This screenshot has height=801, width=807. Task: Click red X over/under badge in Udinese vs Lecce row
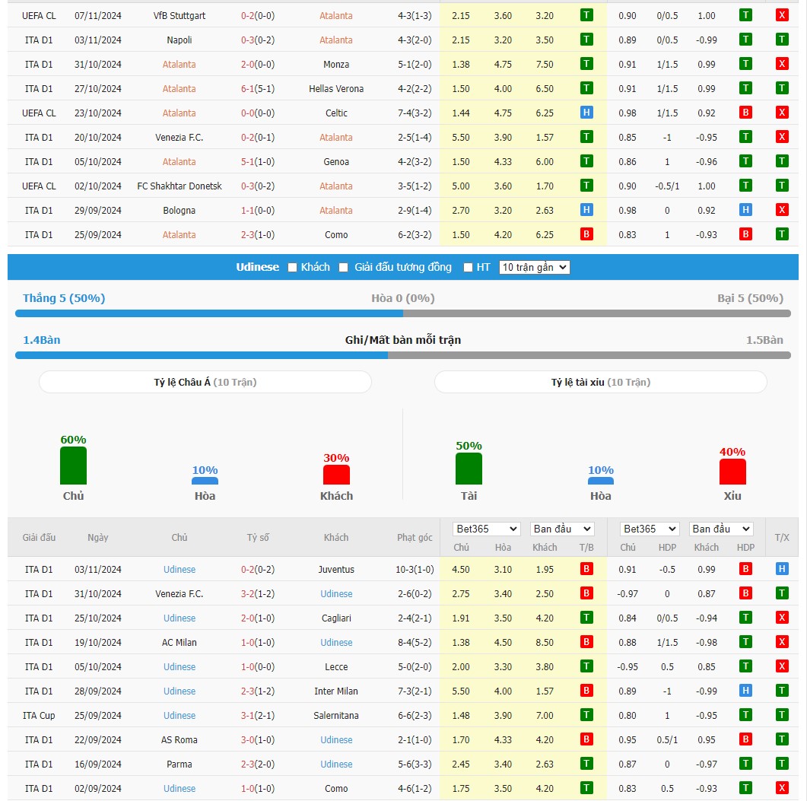click(x=782, y=666)
